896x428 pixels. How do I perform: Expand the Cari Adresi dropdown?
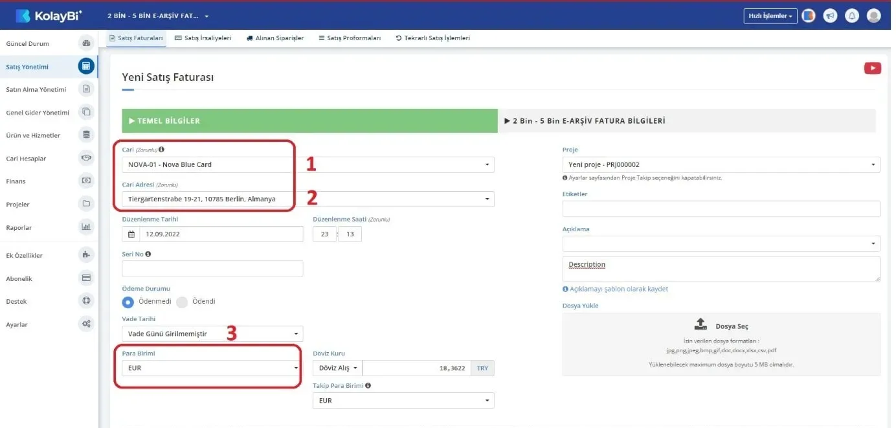308,199
